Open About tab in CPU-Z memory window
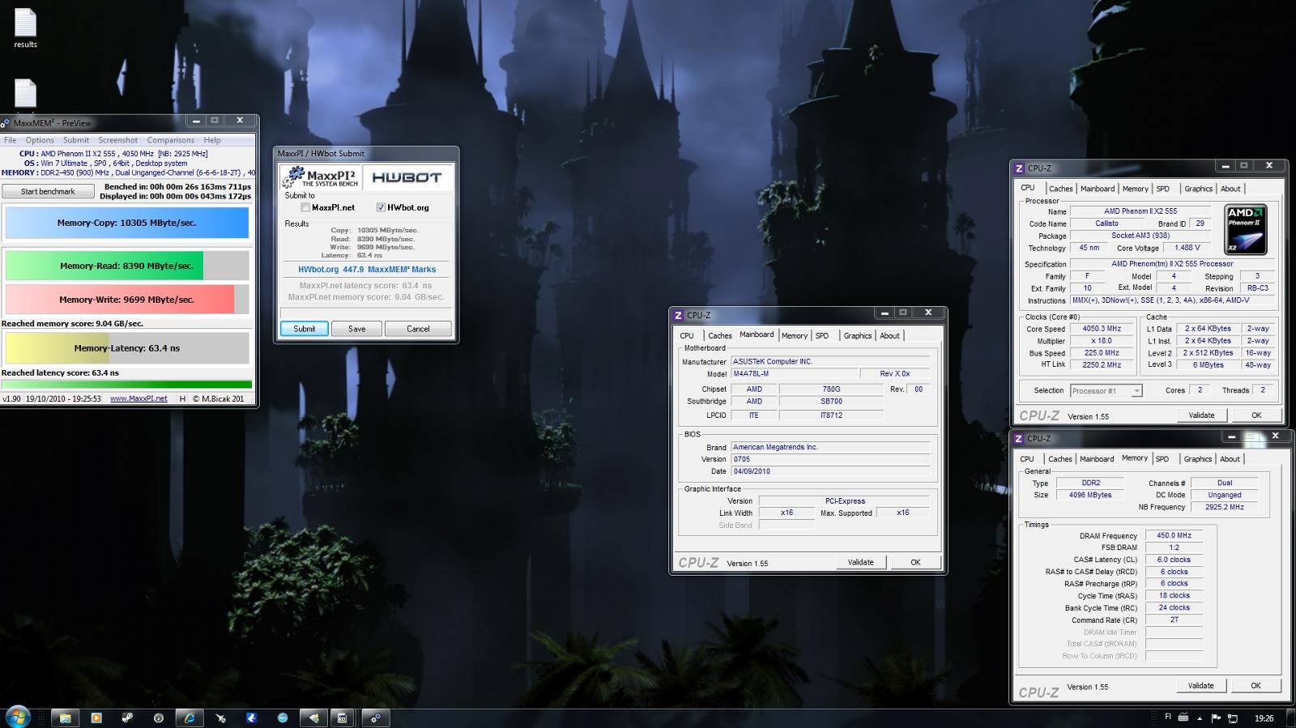The height and width of the screenshot is (728, 1296). pos(1230,459)
